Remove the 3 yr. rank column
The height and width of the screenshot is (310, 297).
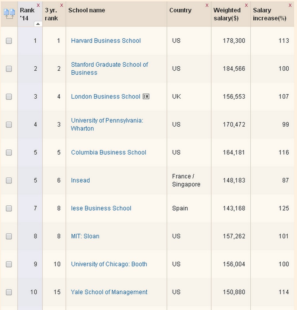point(62,5)
